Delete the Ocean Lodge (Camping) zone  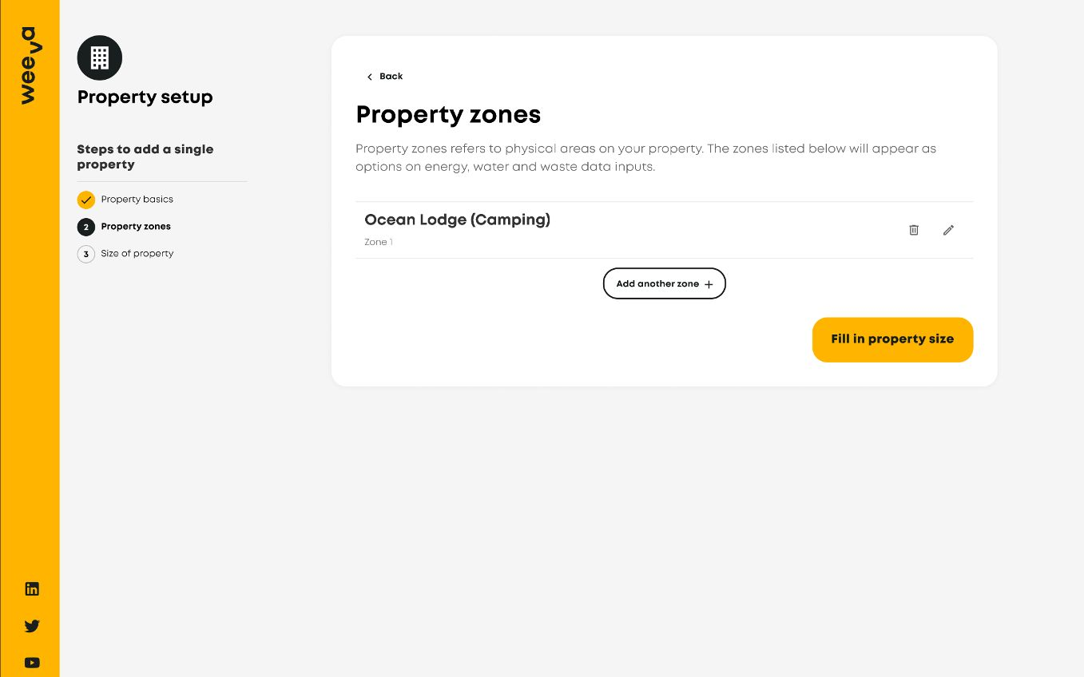click(x=914, y=230)
